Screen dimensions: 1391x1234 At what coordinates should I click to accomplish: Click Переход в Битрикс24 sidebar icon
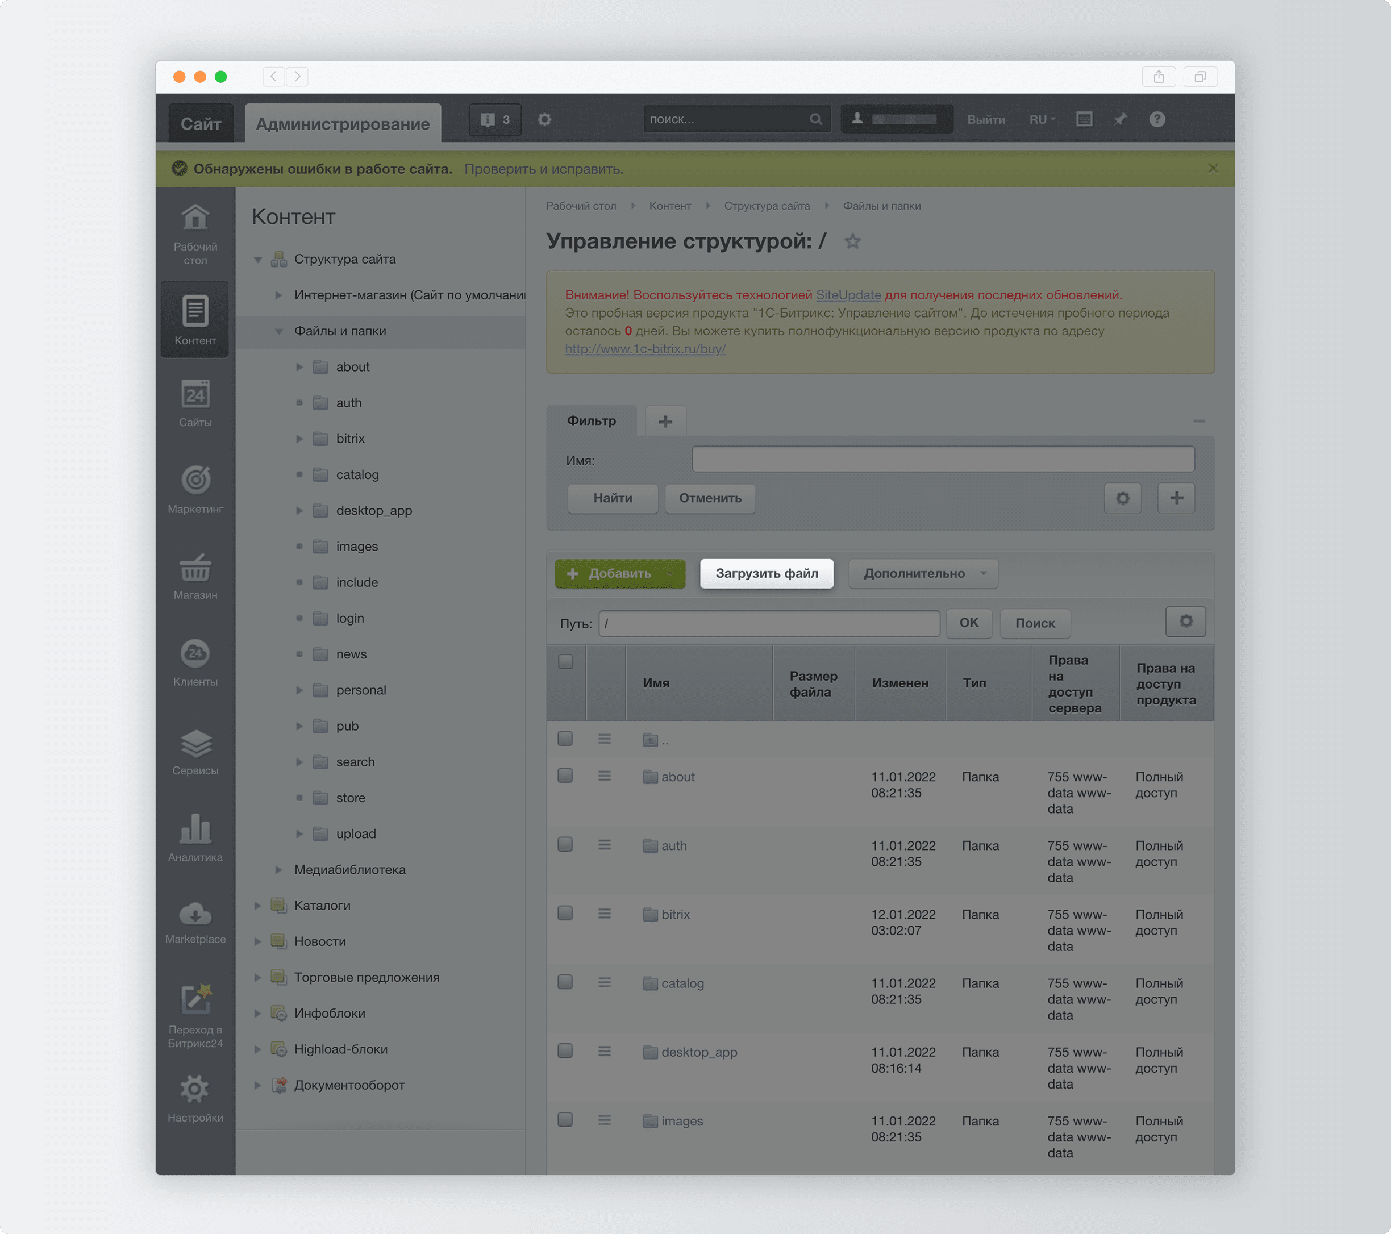195,1015
